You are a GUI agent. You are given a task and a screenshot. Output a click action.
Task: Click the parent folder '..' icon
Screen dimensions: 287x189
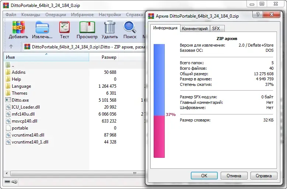[x=8, y=65]
